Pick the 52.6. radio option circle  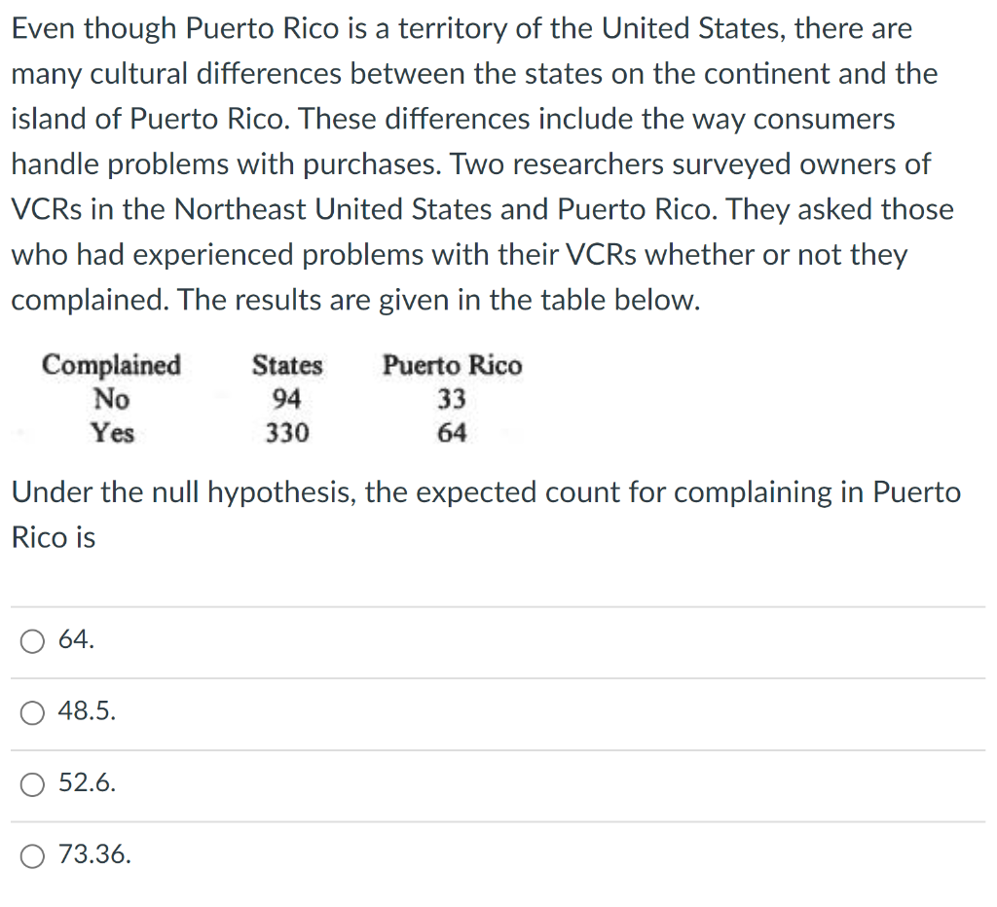point(32,785)
